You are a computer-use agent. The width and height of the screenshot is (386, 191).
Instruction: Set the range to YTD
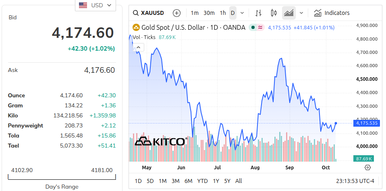(202, 181)
